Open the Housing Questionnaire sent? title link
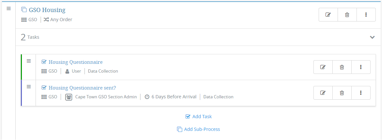The height and width of the screenshot is (140, 382). click(82, 88)
